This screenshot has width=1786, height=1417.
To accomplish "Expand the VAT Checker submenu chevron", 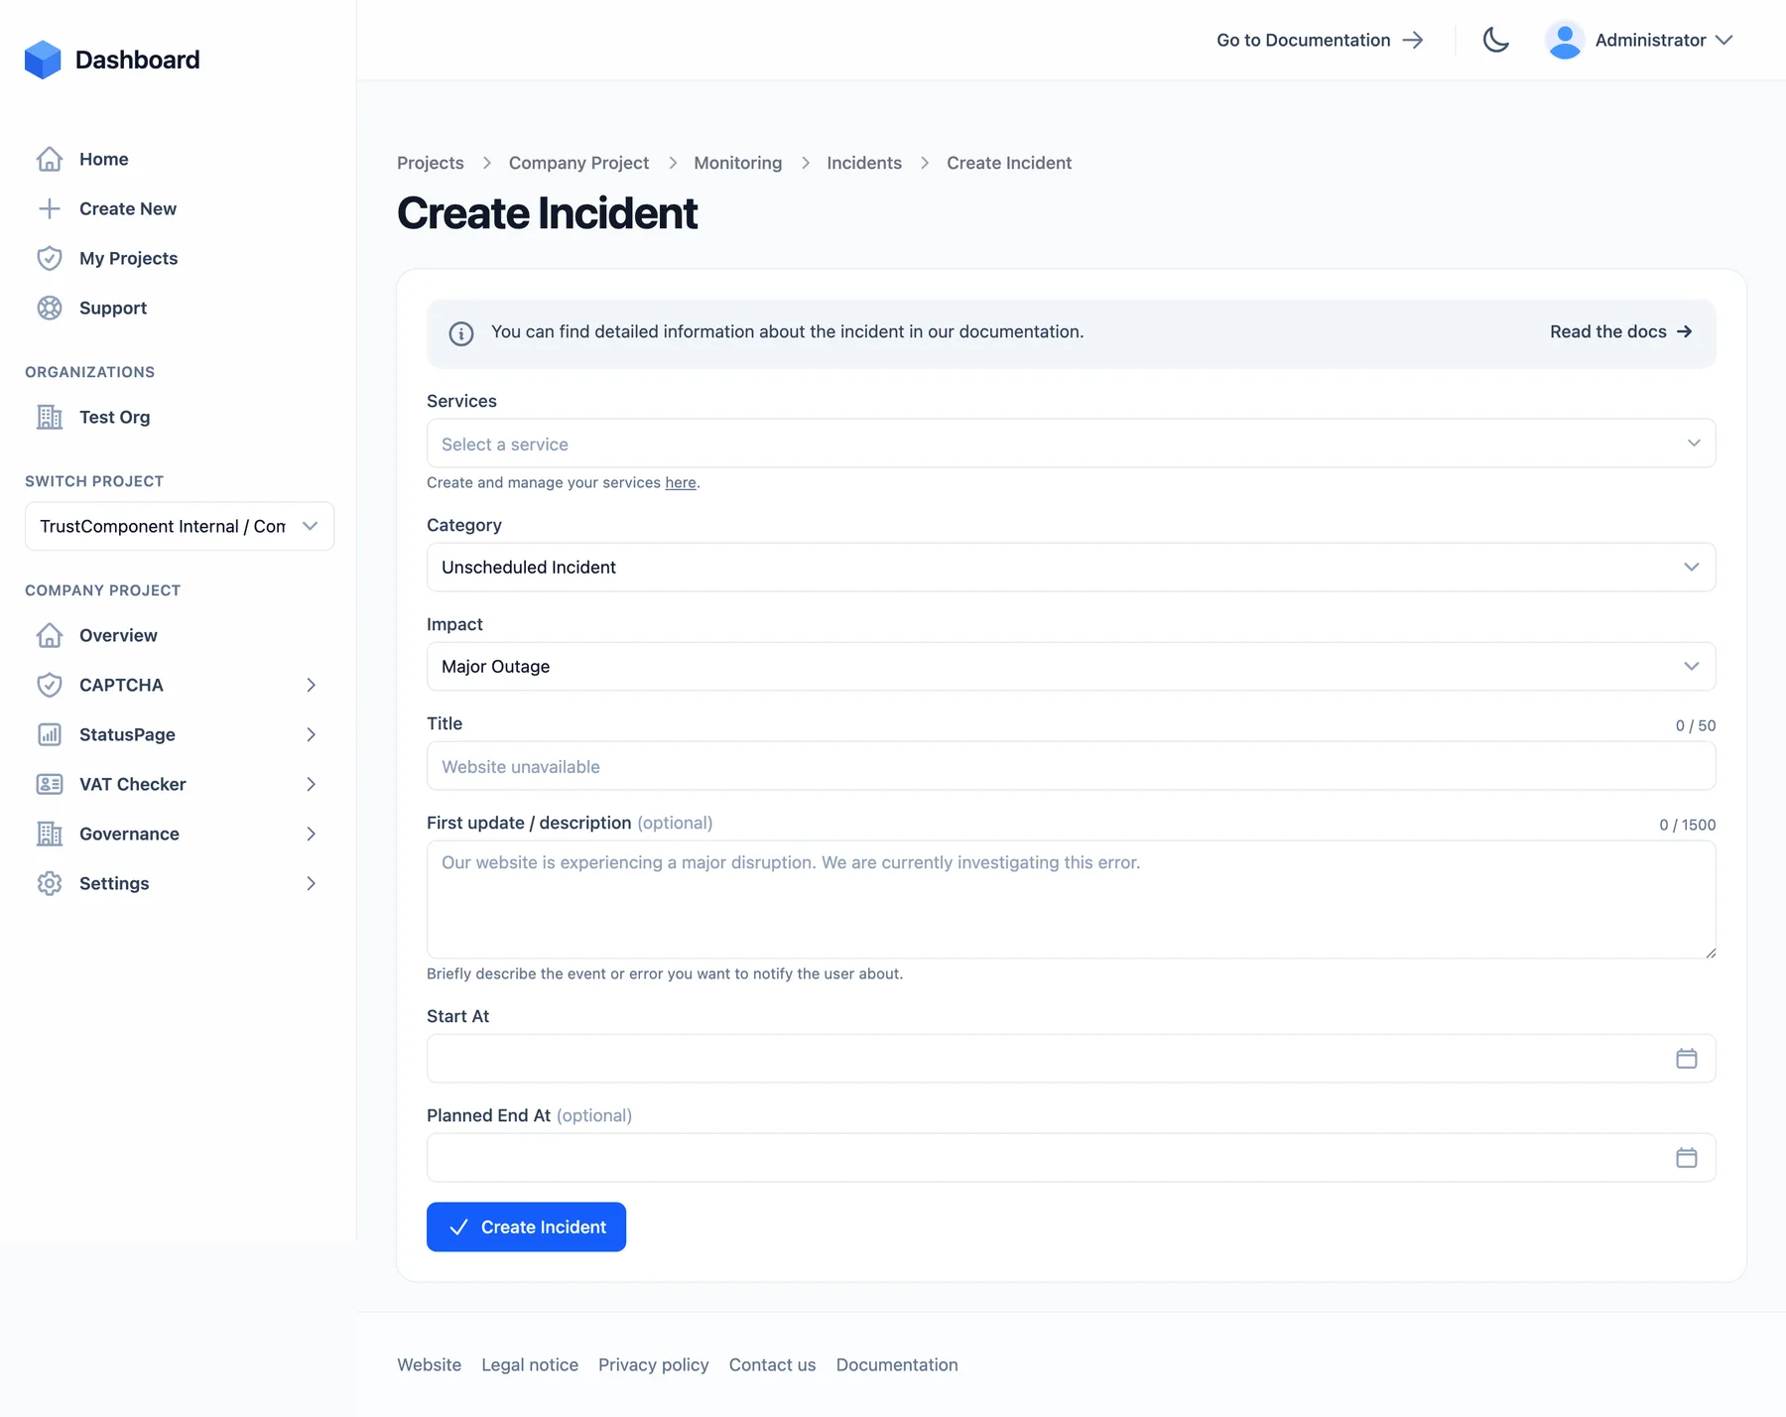I will (x=311, y=784).
